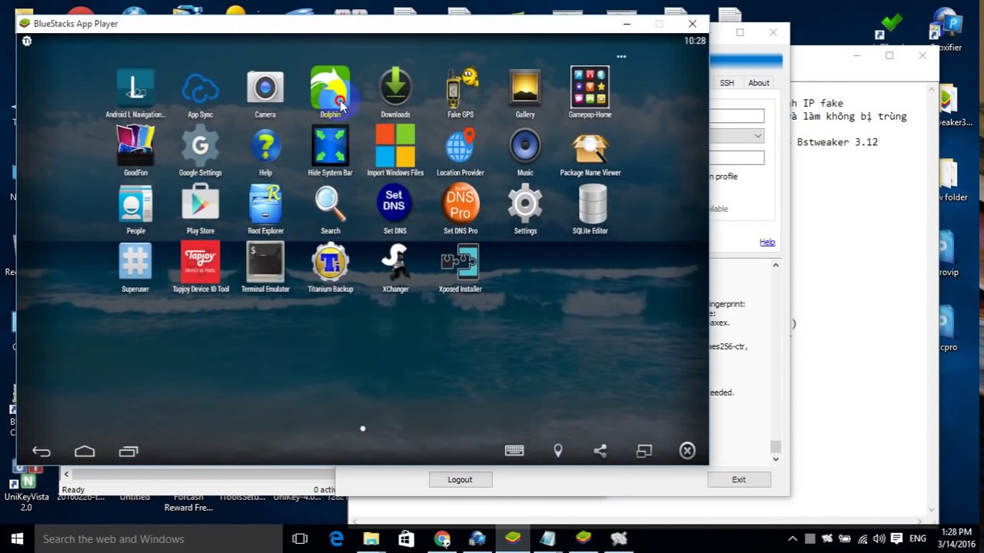This screenshot has width=984, height=553.
Task: Open Task View on the taskbar
Action: [x=300, y=539]
